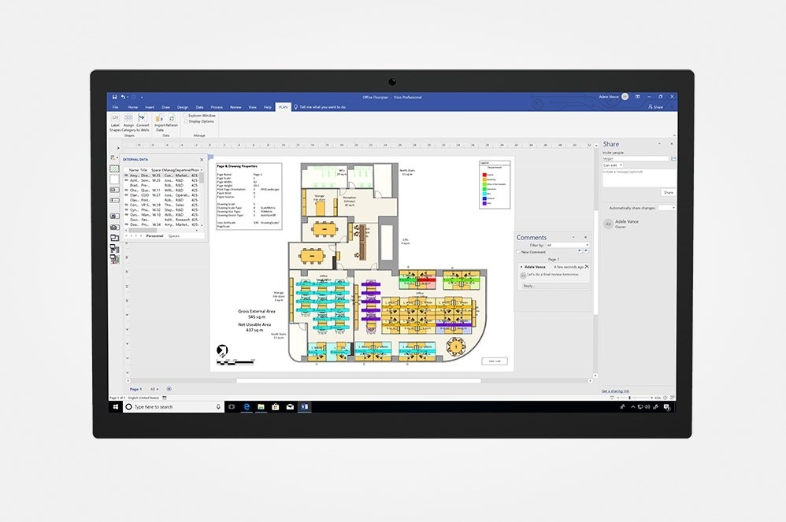786x522 pixels.
Task: Refresh the imported external data
Action: coord(172,120)
